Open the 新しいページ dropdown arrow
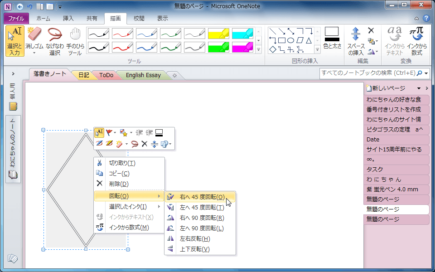This screenshot has height=272, width=435. (x=419, y=88)
